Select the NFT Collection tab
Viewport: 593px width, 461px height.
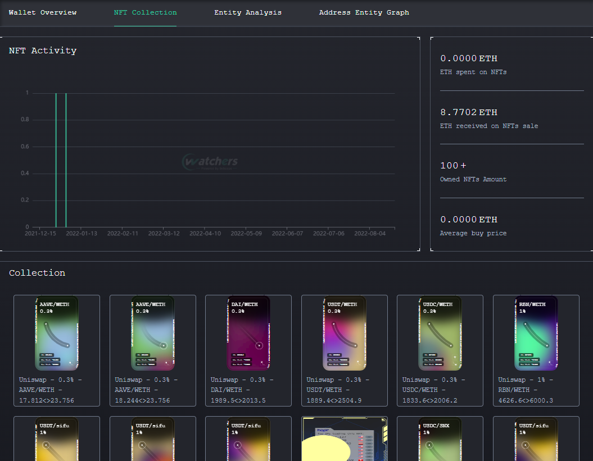145,12
